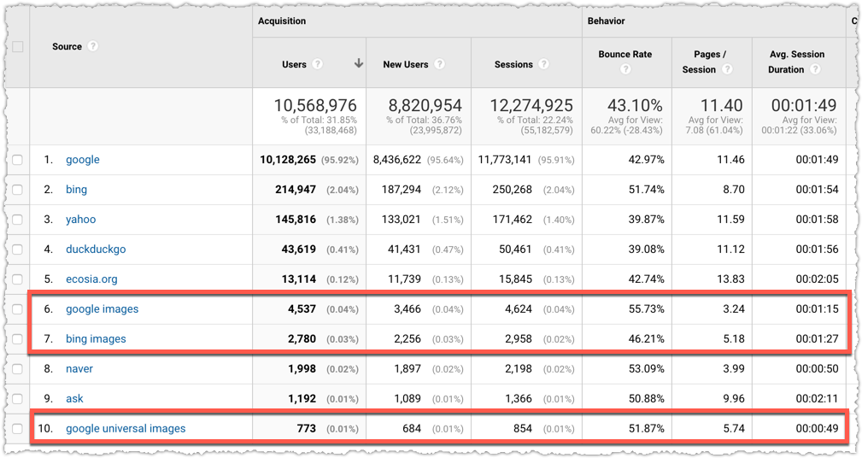Click total new users value 8,820,954

pos(425,105)
